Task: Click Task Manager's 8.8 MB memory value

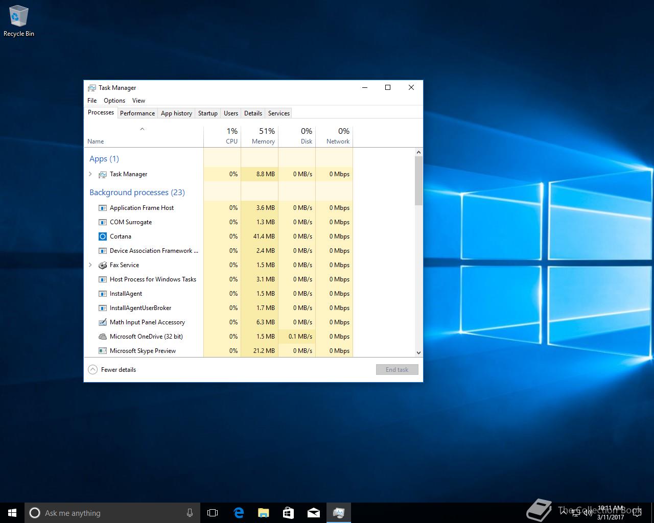Action: pyautogui.click(x=266, y=174)
